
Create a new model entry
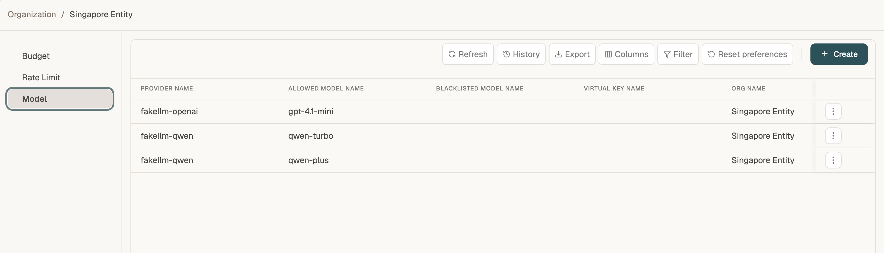[x=839, y=54]
